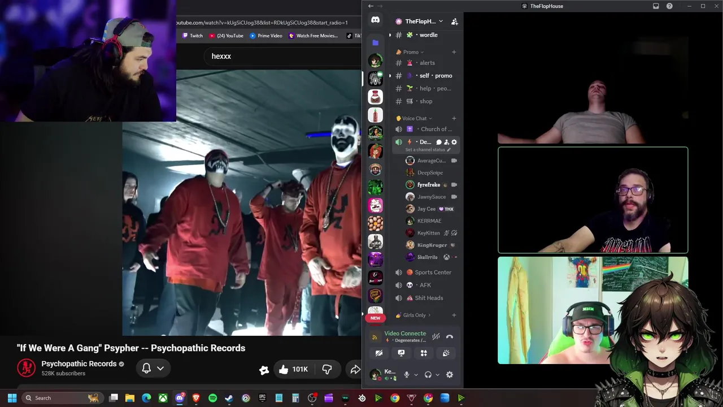This screenshot has width=723, height=407.
Task: Open the (24) YouTube bookmark
Action: pyautogui.click(x=227, y=36)
